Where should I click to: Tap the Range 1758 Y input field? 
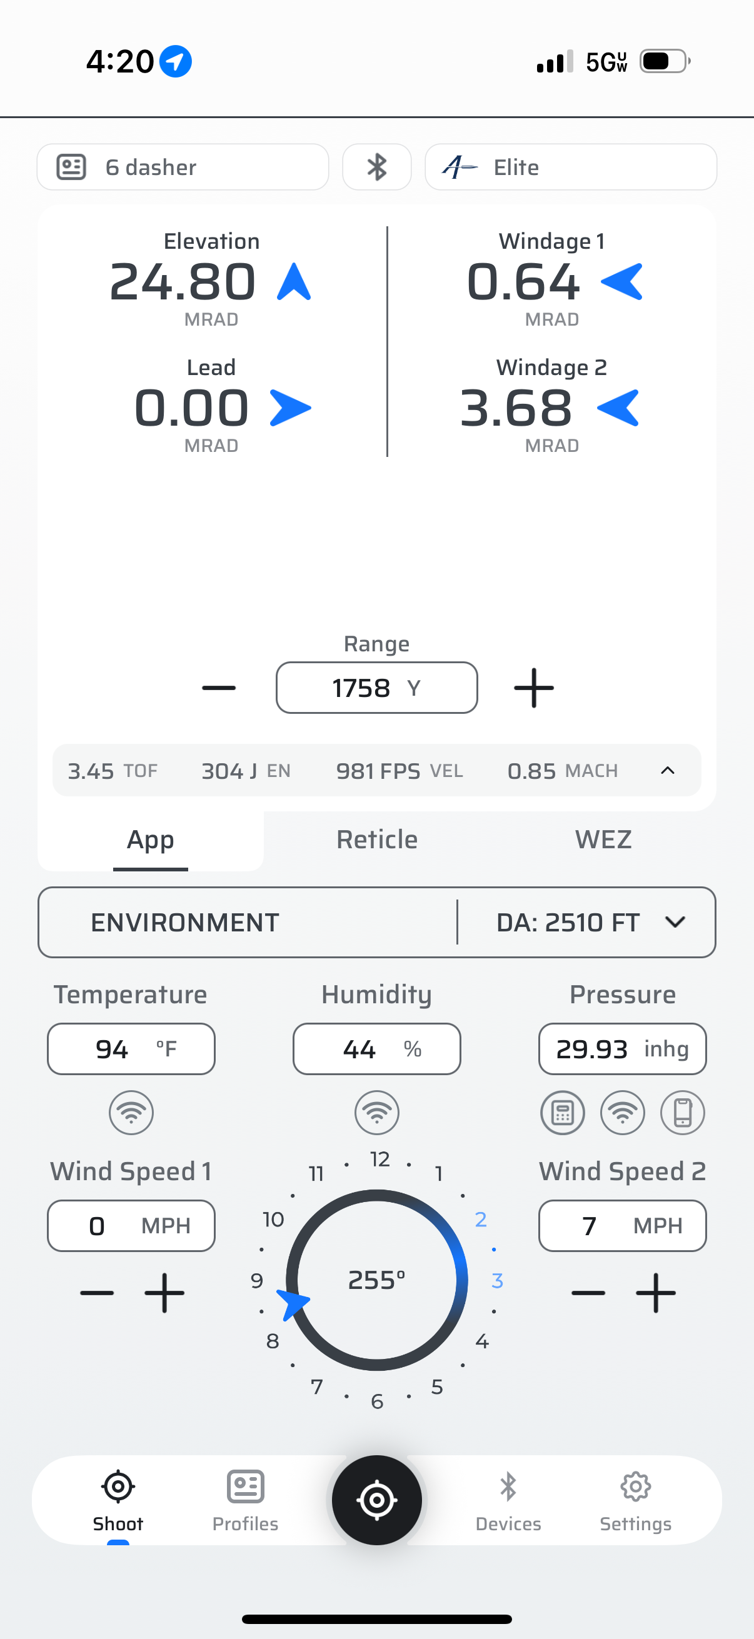click(x=376, y=688)
